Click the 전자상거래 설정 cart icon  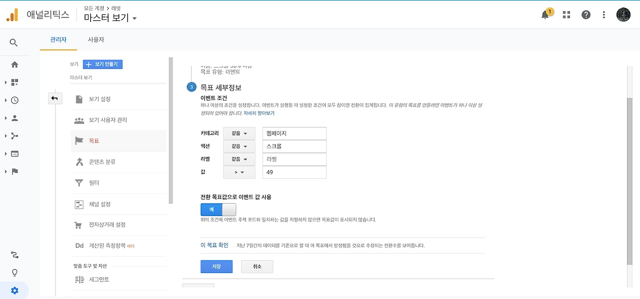coord(78,225)
